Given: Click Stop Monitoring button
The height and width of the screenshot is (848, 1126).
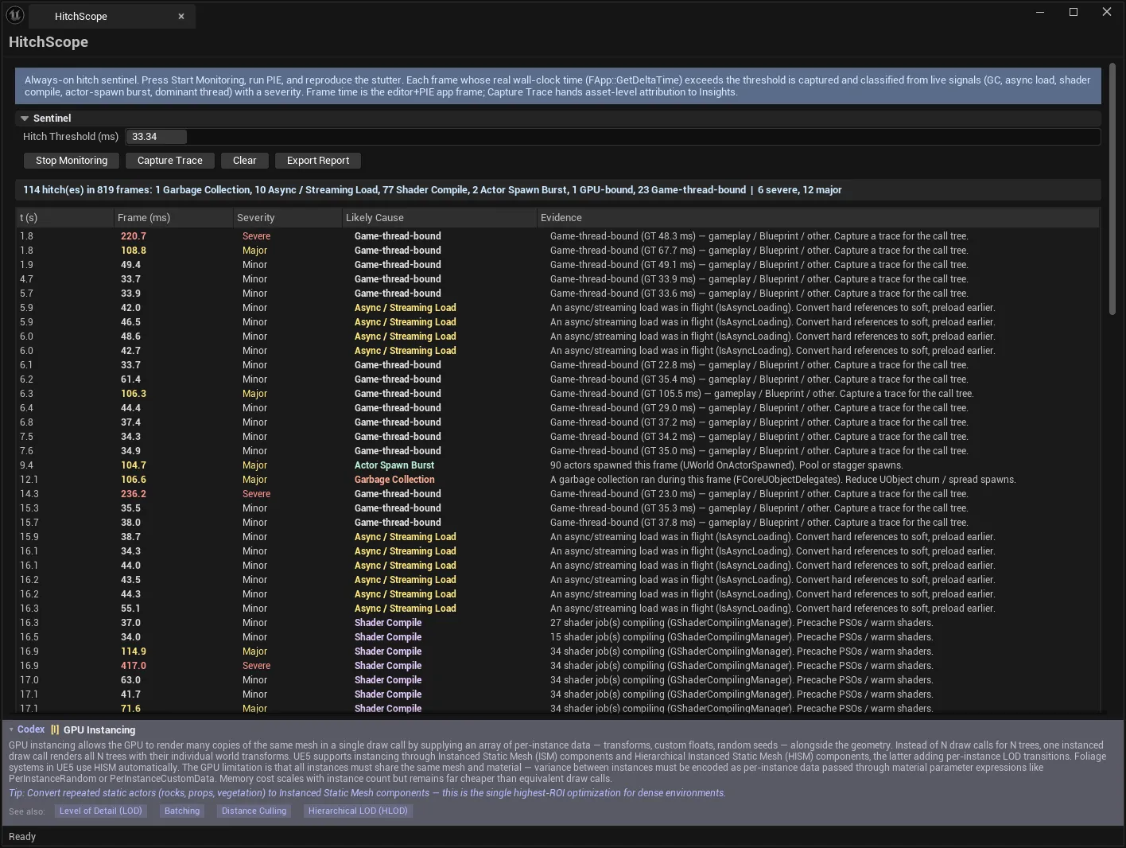Looking at the screenshot, I should (72, 161).
